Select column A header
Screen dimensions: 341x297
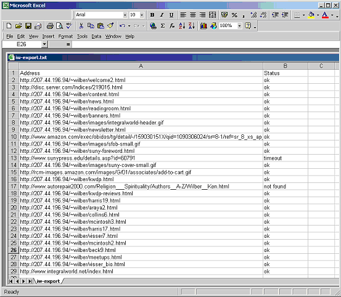pyautogui.click(x=141, y=66)
